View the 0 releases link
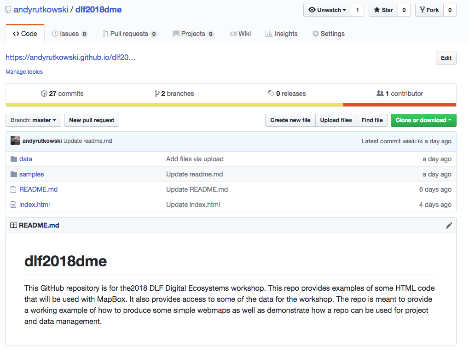Image resolution: width=469 pixels, height=352 pixels. [x=287, y=94]
